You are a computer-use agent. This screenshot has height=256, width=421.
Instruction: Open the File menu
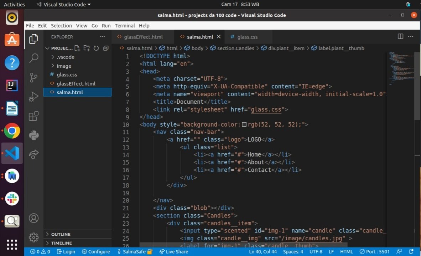click(30, 26)
